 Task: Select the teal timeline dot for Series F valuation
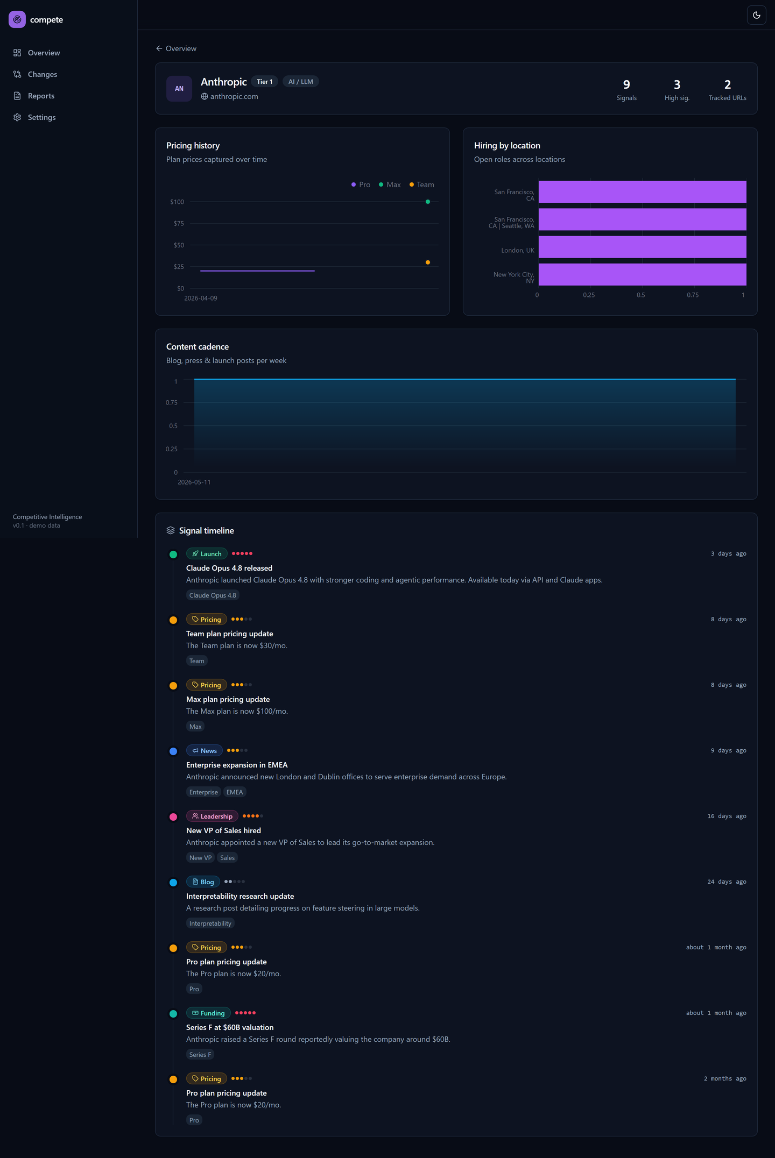click(173, 1014)
